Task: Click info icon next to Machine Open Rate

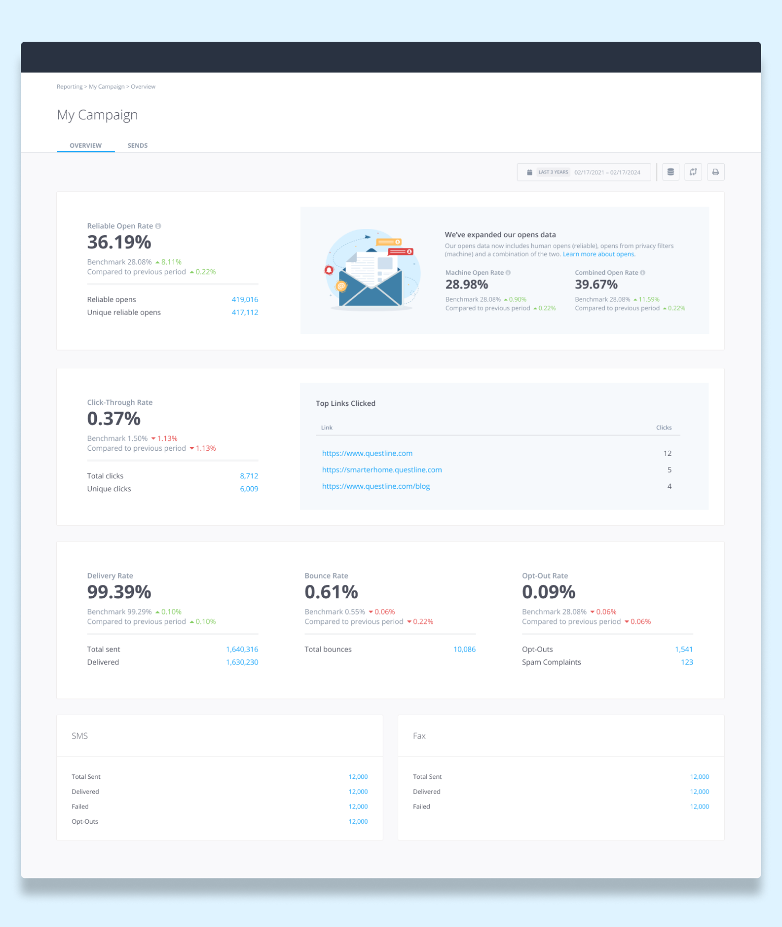Action: 508,272
